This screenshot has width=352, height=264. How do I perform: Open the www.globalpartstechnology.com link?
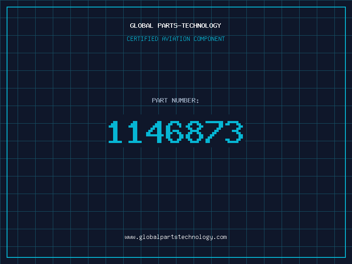(x=176, y=237)
